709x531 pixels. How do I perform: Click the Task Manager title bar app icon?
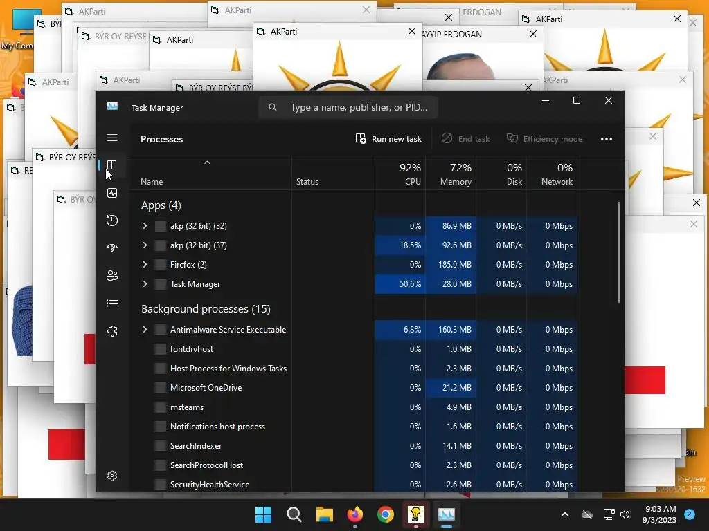(x=112, y=106)
